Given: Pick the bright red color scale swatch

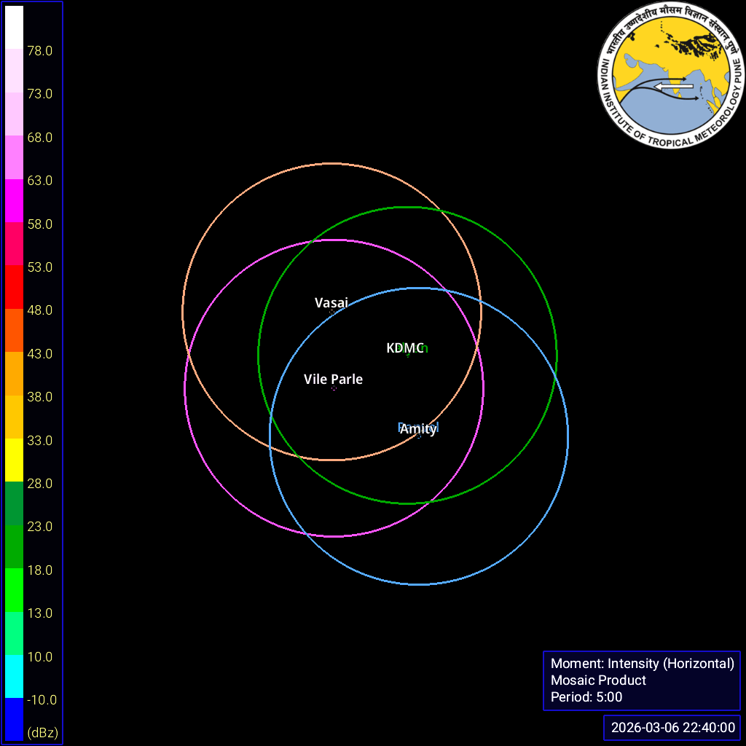Looking at the screenshot, I should (15, 287).
